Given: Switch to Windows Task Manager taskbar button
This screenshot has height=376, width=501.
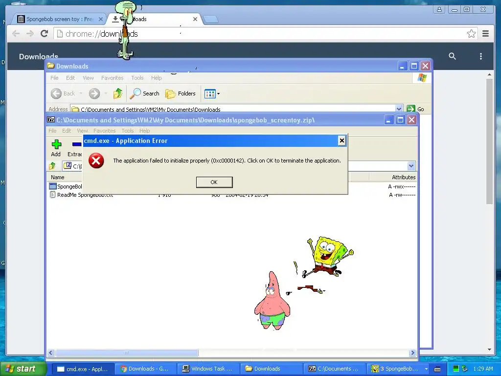Looking at the screenshot, I should pyautogui.click(x=207, y=369).
